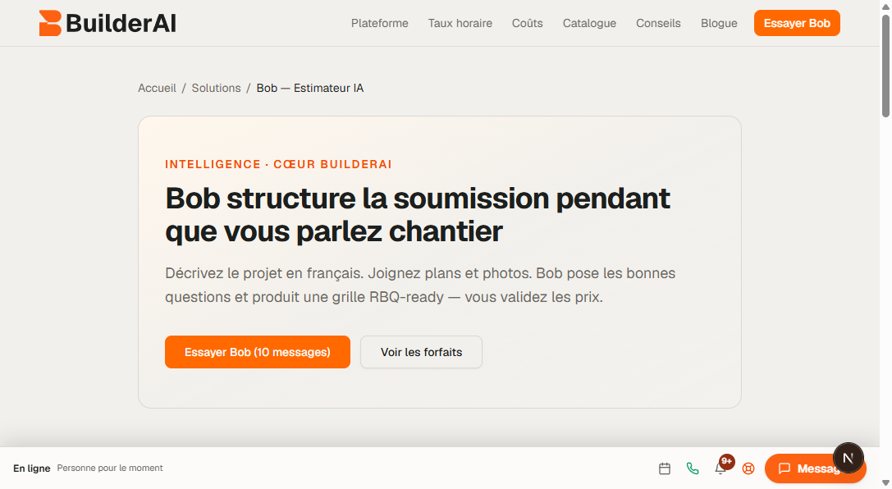Click the Essayer Bob header button
The image size is (892, 489).
click(x=797, y=23)
